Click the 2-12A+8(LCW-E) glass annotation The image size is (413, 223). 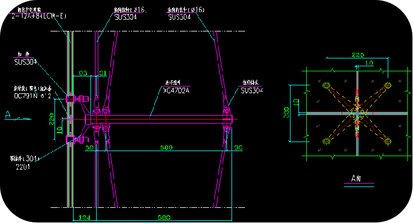tap(39, 16)
